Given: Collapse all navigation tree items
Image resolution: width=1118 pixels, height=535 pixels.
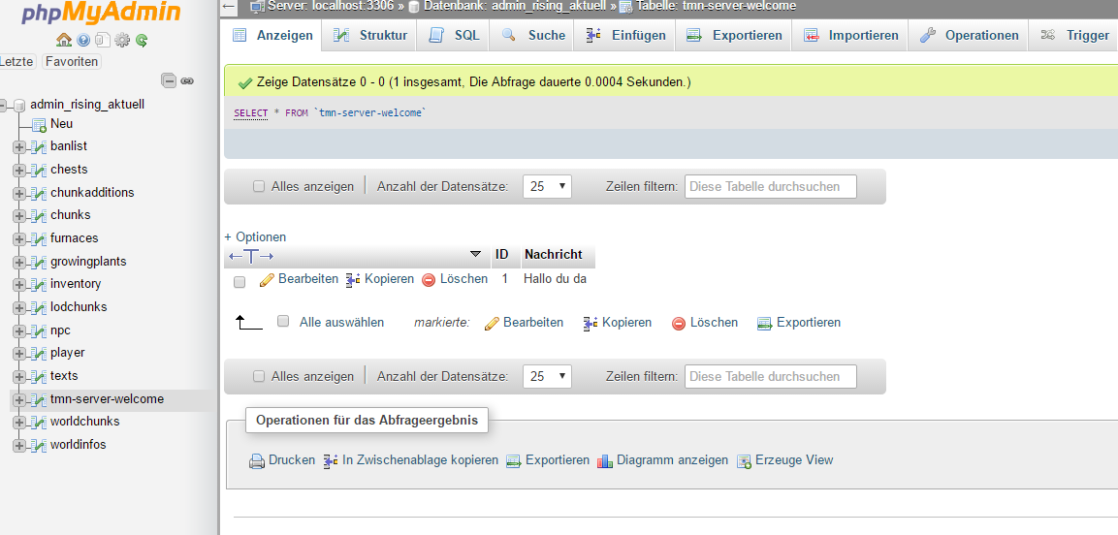Looking at the screenshot, I should coord(169,81).
